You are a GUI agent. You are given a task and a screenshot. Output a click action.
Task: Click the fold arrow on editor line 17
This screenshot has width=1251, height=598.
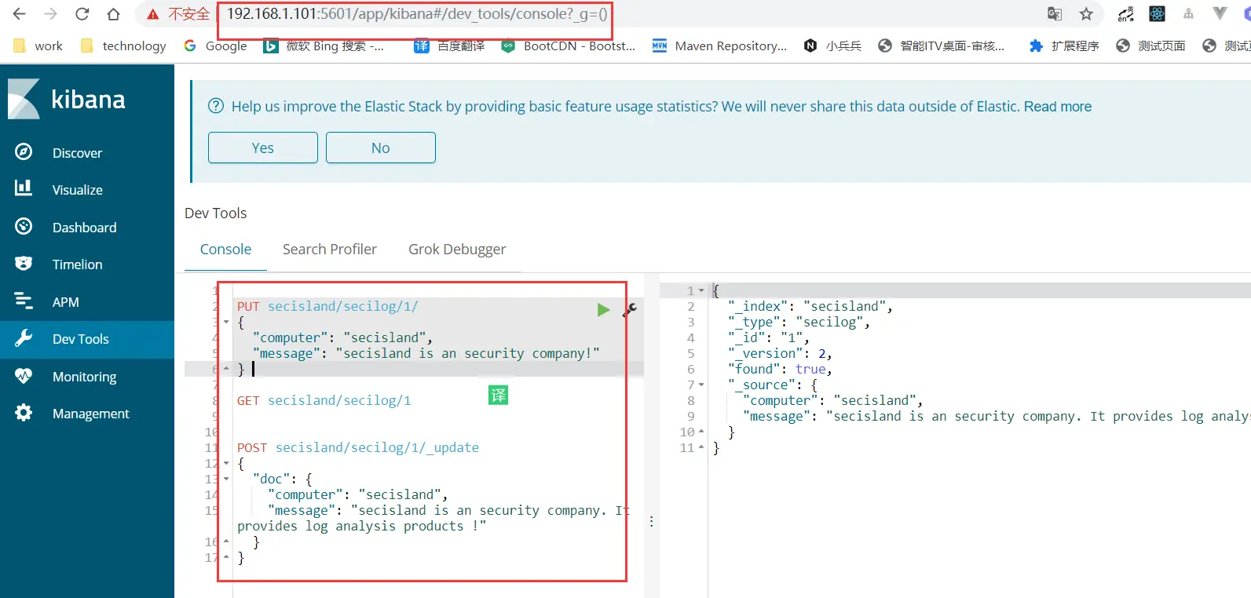tap(226, 557)
